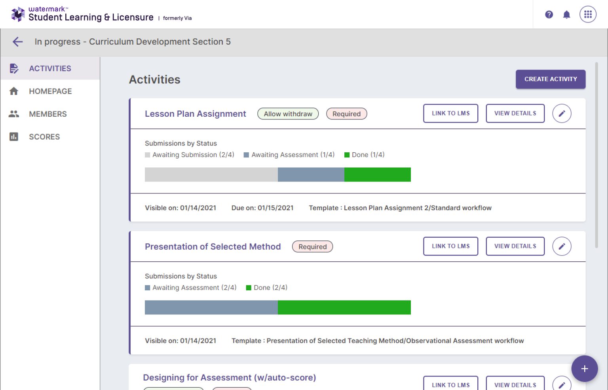The height and width of the screenshot is (390, 608).
Task: Open the notifications bell
Action: pyautogui.click(x=566, y=14)
